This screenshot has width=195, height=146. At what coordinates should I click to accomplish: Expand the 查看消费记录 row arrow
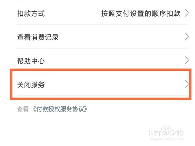pos(187,37)
